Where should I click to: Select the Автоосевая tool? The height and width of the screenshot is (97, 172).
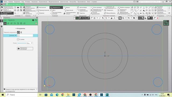tap(82, 8)
